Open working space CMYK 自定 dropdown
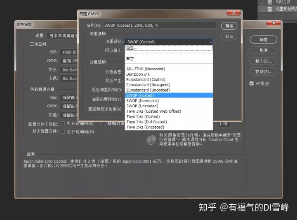The height and width of the screenshot is (220, 297). [68, 61]
